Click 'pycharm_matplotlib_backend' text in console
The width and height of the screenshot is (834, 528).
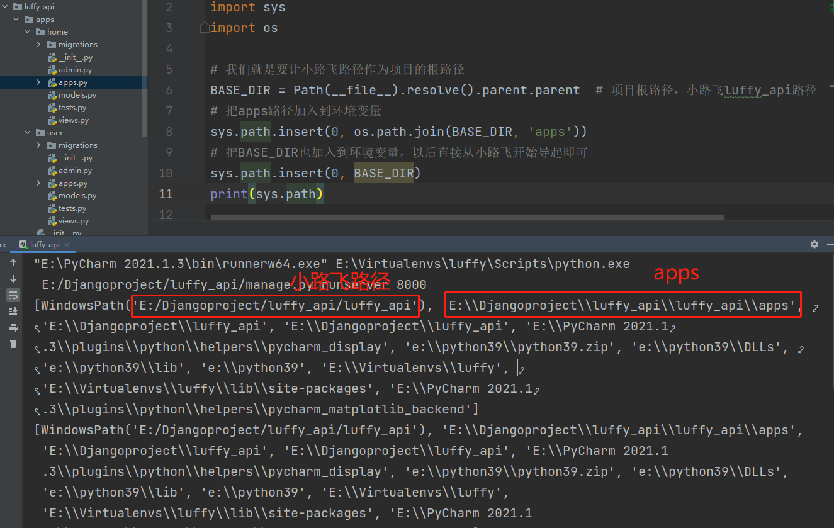click(367, 409)
